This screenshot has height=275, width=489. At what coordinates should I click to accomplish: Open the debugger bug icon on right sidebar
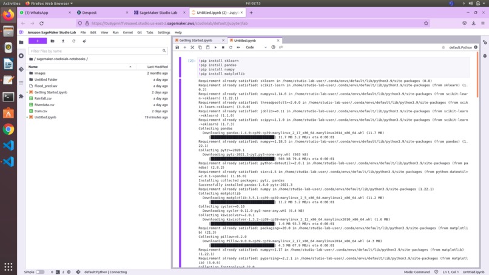click(485, 56)
